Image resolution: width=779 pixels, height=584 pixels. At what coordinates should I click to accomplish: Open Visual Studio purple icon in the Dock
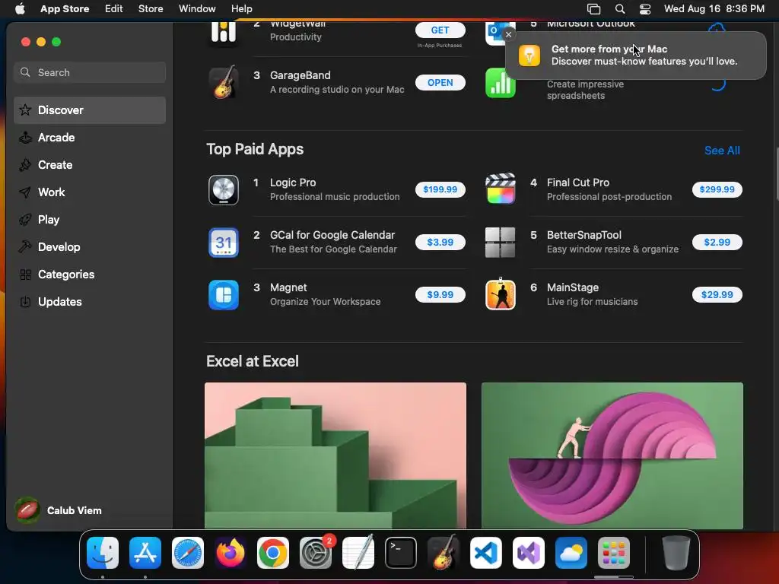529,553
